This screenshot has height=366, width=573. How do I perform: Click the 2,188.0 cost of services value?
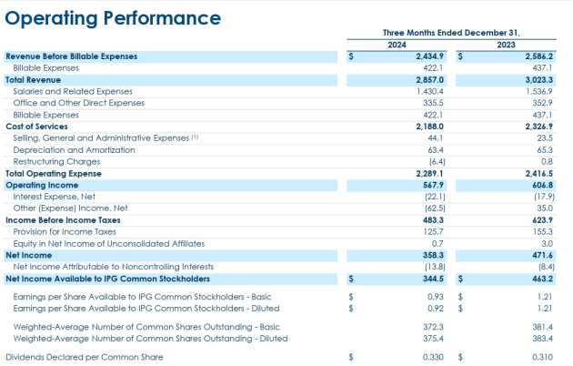coord(429,127)
